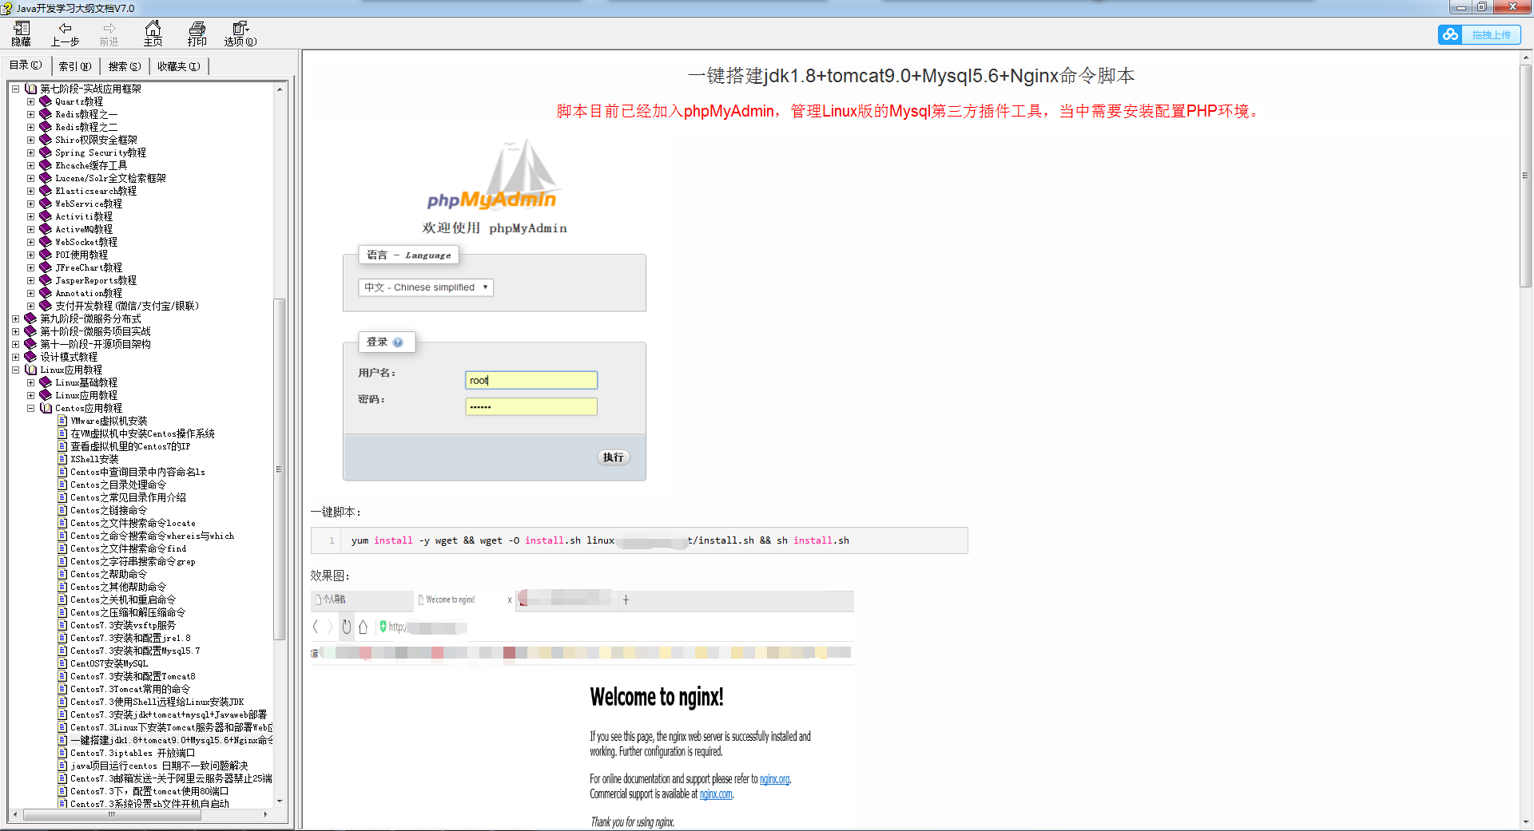Viewport: 1534px width, 831px height.
Task: Open the 中文 - Chinese simplified language dropdown
Action: pos(426,287)
